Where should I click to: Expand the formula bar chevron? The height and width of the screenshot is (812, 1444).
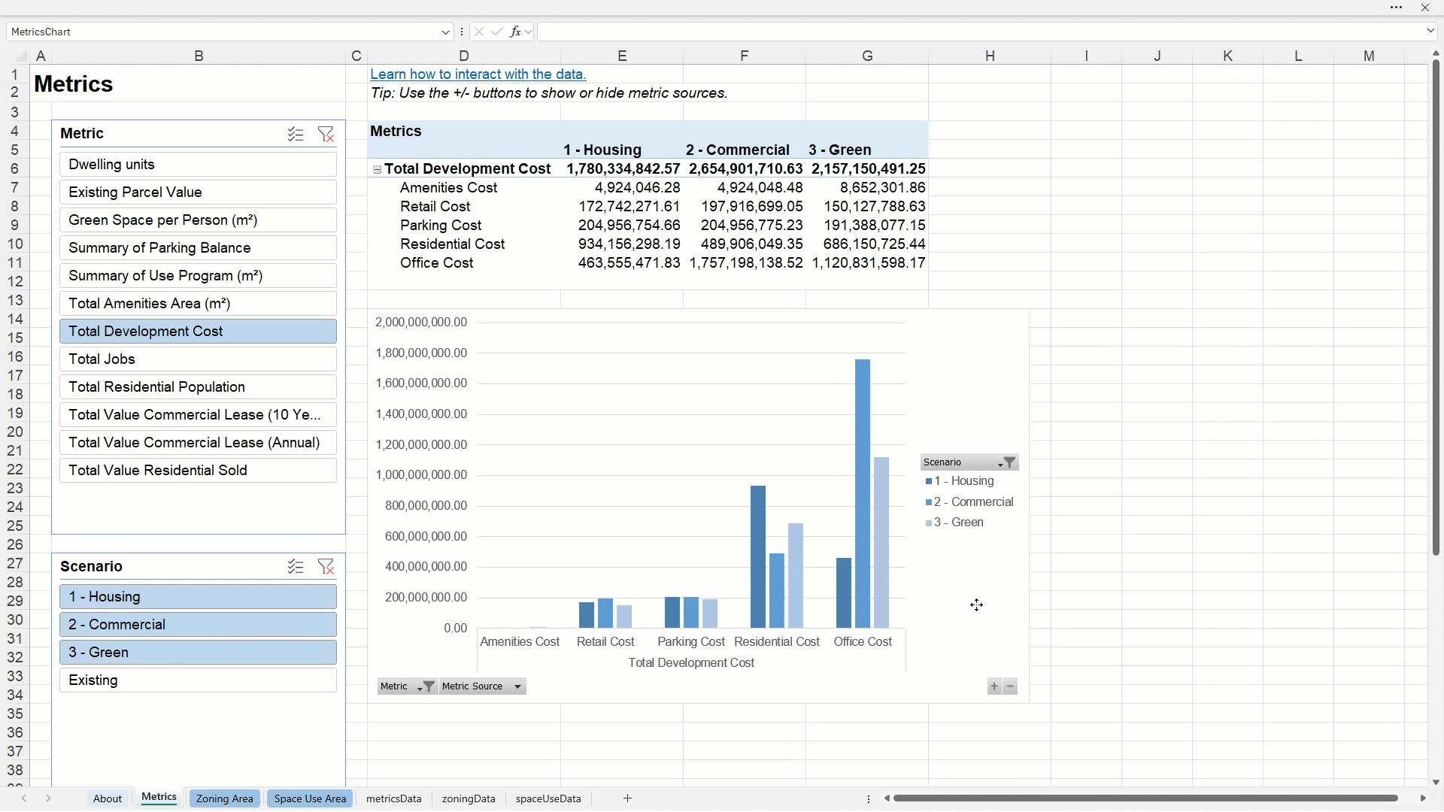pyautogui.click(x=1430, y=32)
